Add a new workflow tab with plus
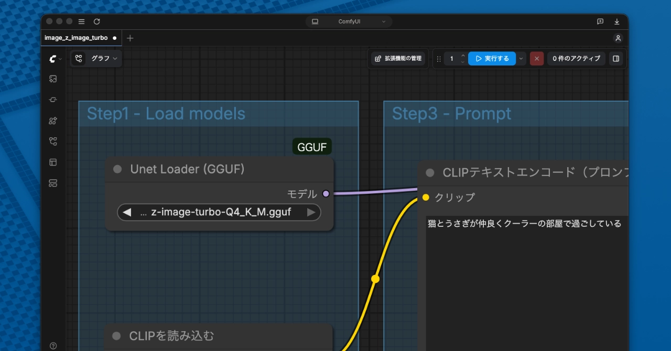This screenshot has height=351, width=671. point(130,38)
